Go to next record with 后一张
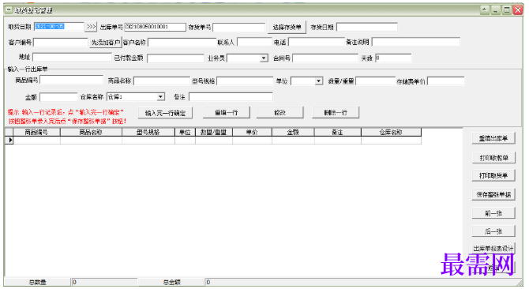Viewport: 529px width, 289px height. pos(493,231)
